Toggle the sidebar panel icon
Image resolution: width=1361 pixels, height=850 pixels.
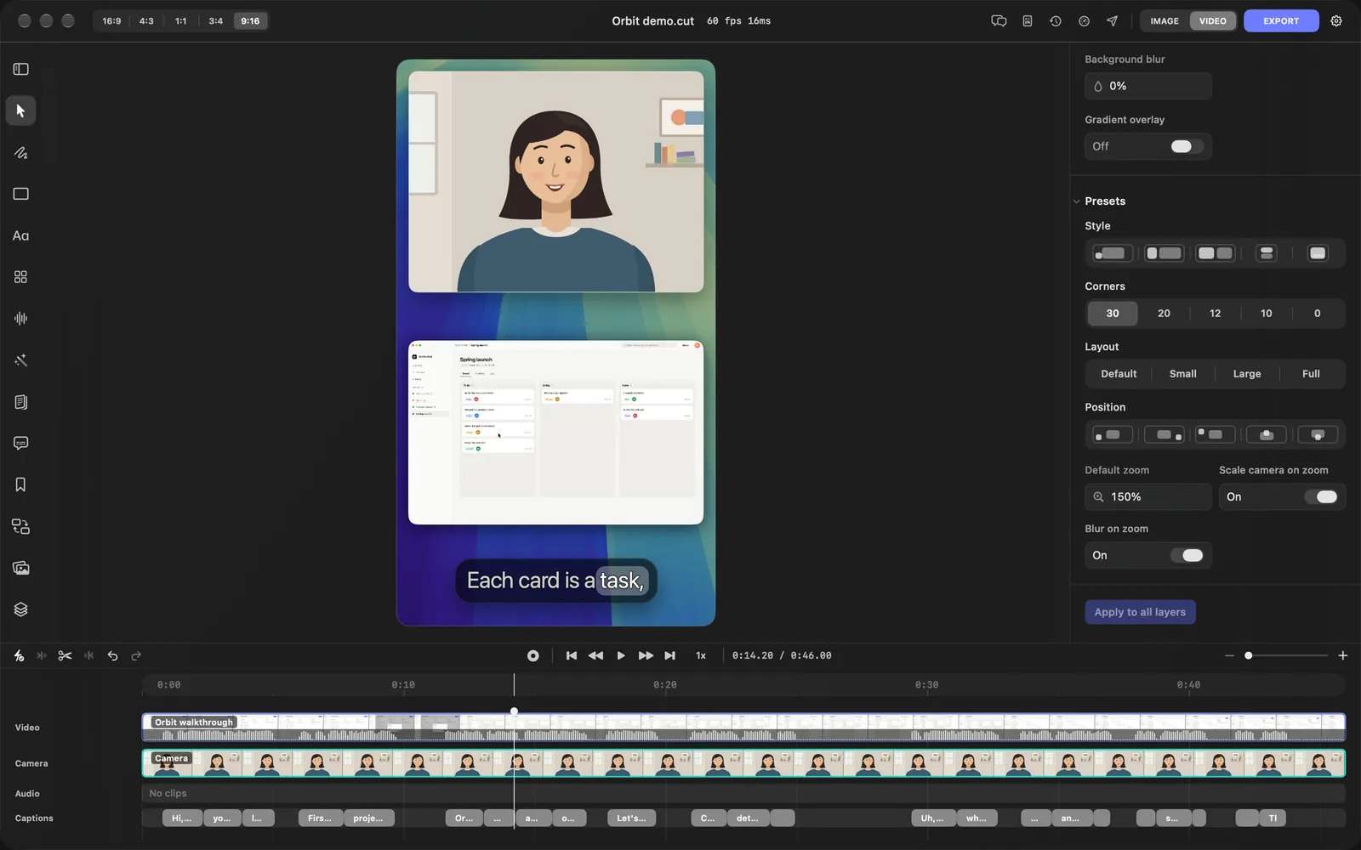(21, 69)
